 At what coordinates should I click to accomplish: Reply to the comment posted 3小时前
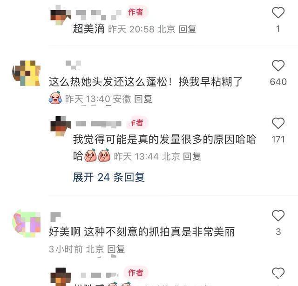116,249
